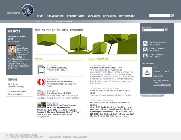Open the AKG-Hausordnung news headline
The width and height of the screenshot is (181, 140).
(57, 67)
